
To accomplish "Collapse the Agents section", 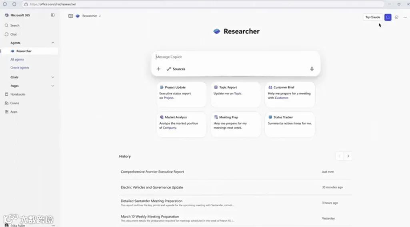I will click(53, 43).
